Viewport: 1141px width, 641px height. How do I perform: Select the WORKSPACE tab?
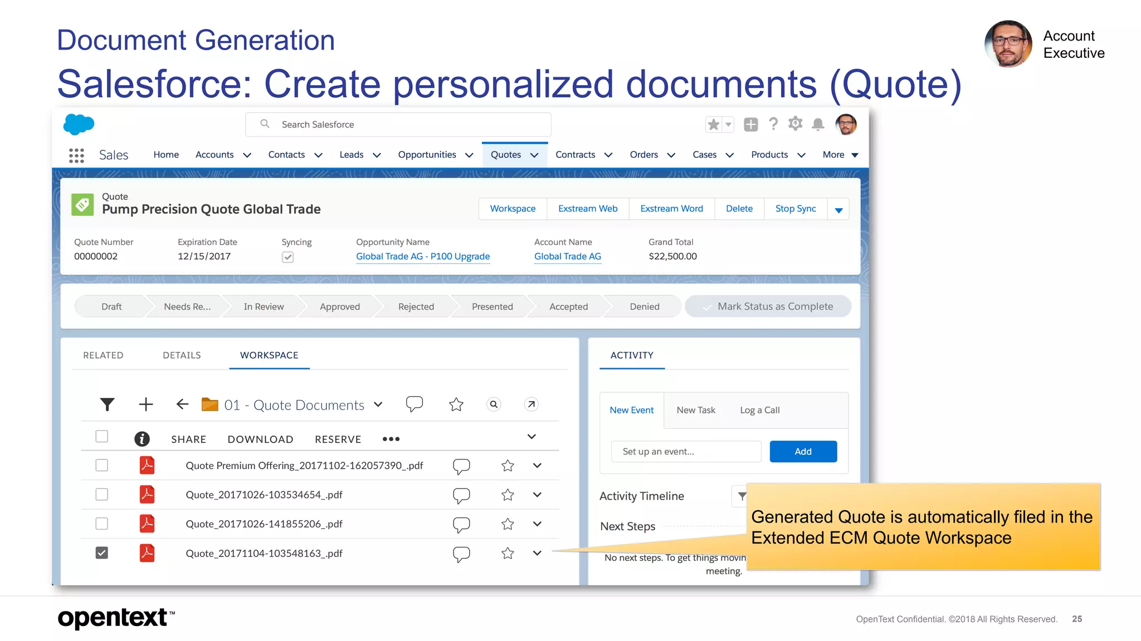click(269, 355)
